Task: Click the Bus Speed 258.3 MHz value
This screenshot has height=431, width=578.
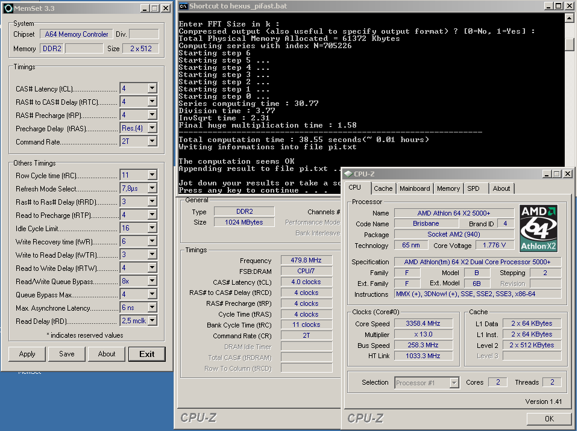Action: [423, 346]
